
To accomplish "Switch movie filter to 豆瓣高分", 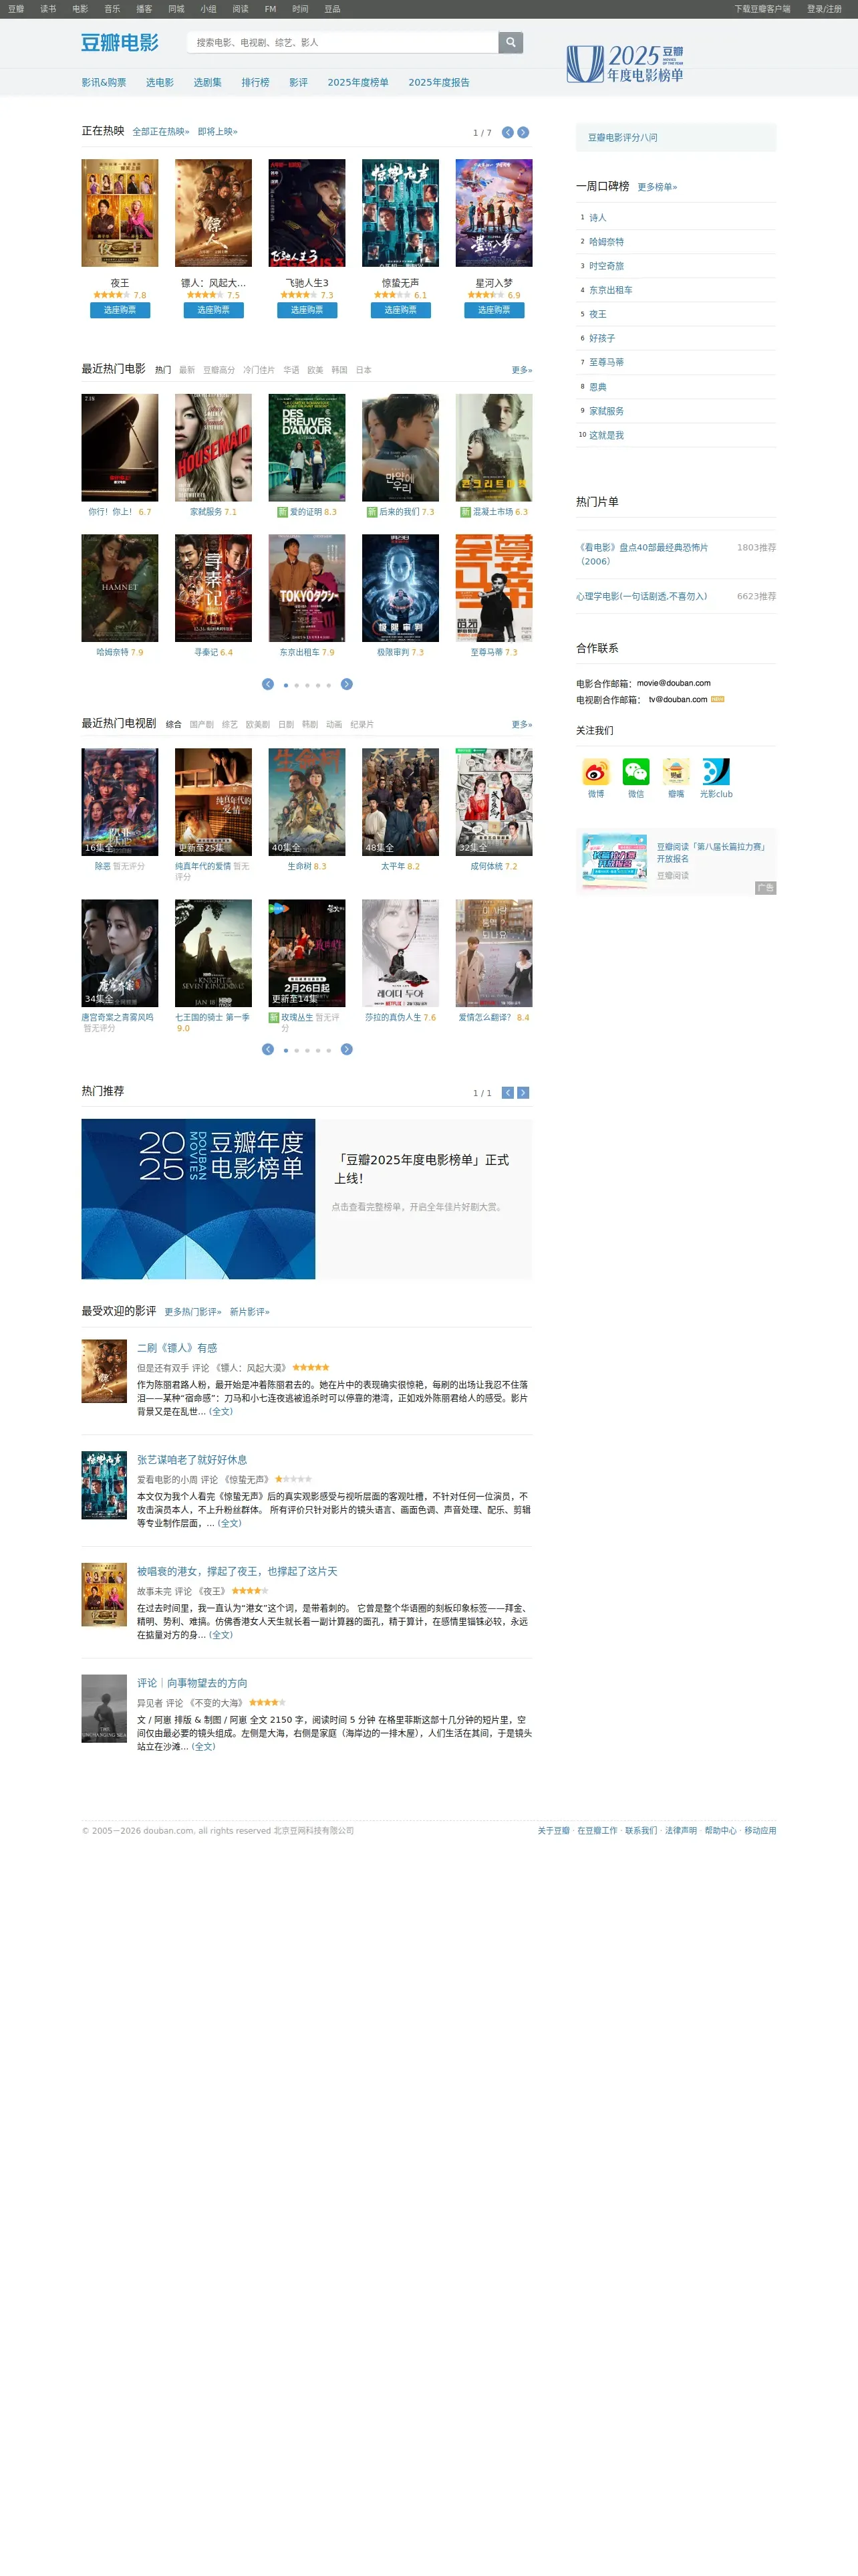I will click(219, 370).
